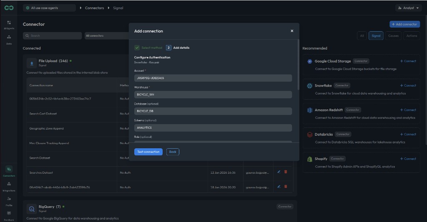The width and height of the screenshot is (427, 222).
Task: Click the Back button in dialog
Action: 173,152
